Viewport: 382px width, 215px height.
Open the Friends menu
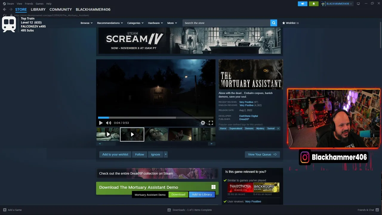tap(29, 4)
